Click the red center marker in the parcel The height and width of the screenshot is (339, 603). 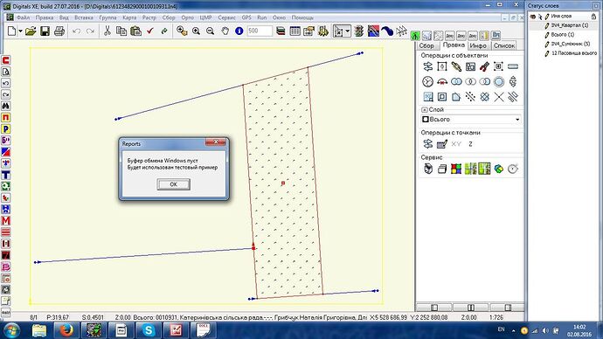[283, 183]
